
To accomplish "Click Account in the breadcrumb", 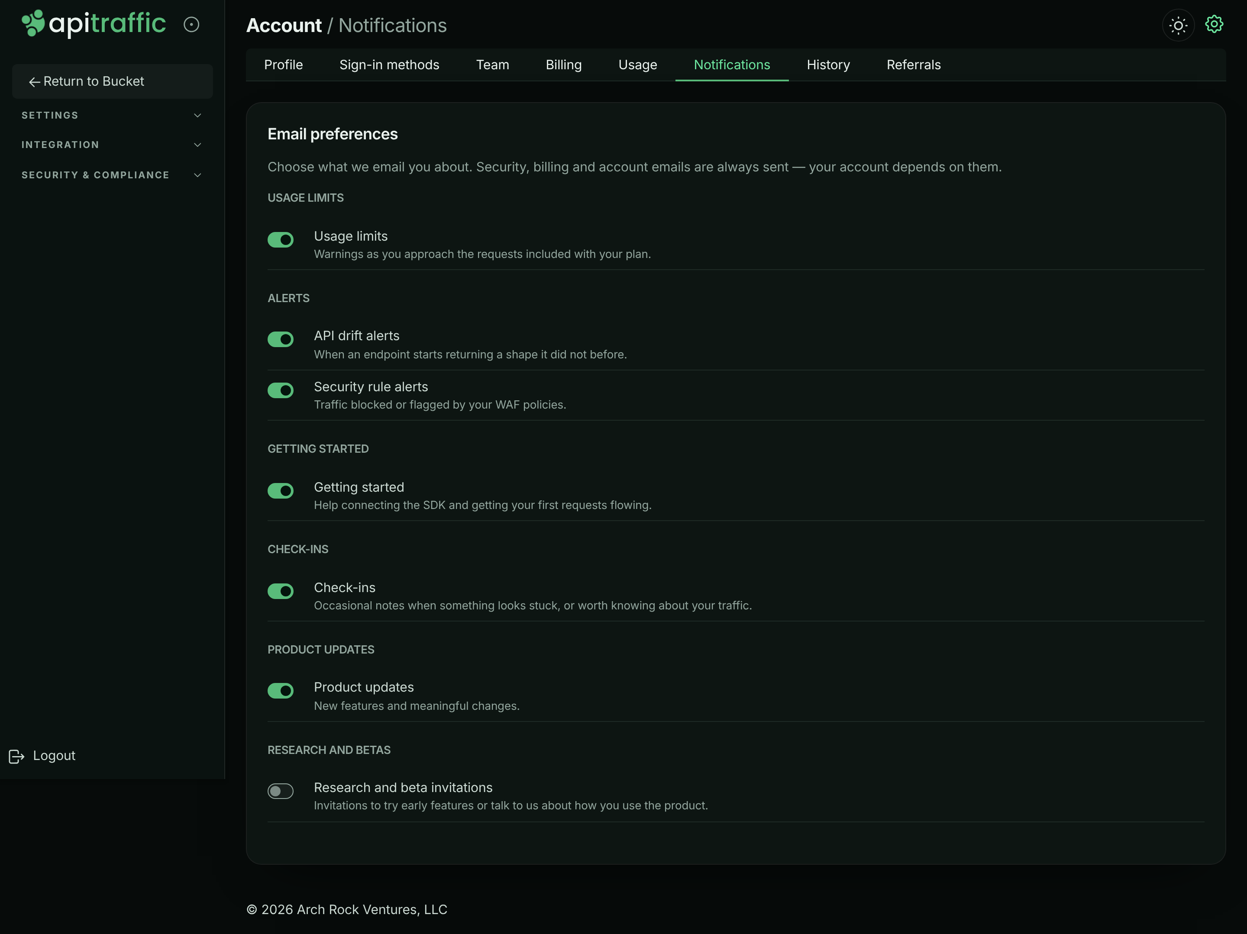I will 284,26.
